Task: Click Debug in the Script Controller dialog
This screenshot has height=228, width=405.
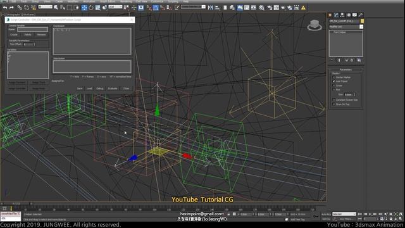Action: click(x=100, y=89)
